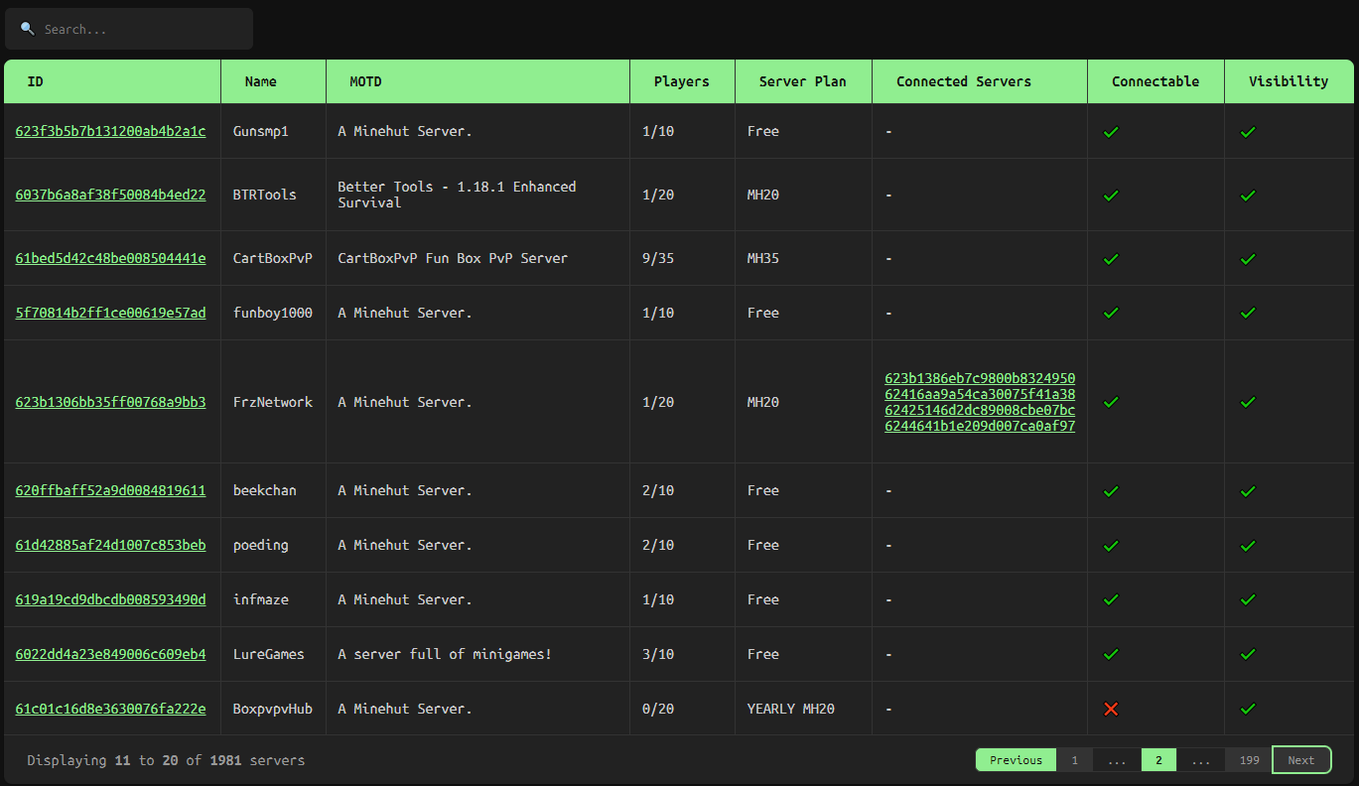Image resolution: width=1359 pixels, height=786 pixels.
Task: Click the MH35 server plan cell
Action: tap(803, 258)
